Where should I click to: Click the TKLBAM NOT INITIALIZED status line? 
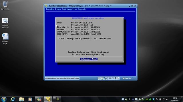click(84, 39)
